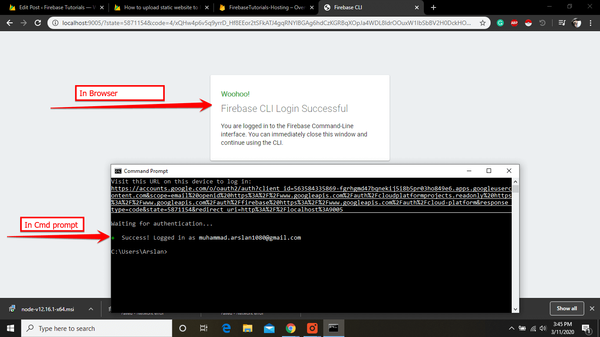Image resolution: width=600 pixels, height=337 pixels.
Task: Click the muhammad.arslan1080@gmail.com text
Action: (250, 238)
